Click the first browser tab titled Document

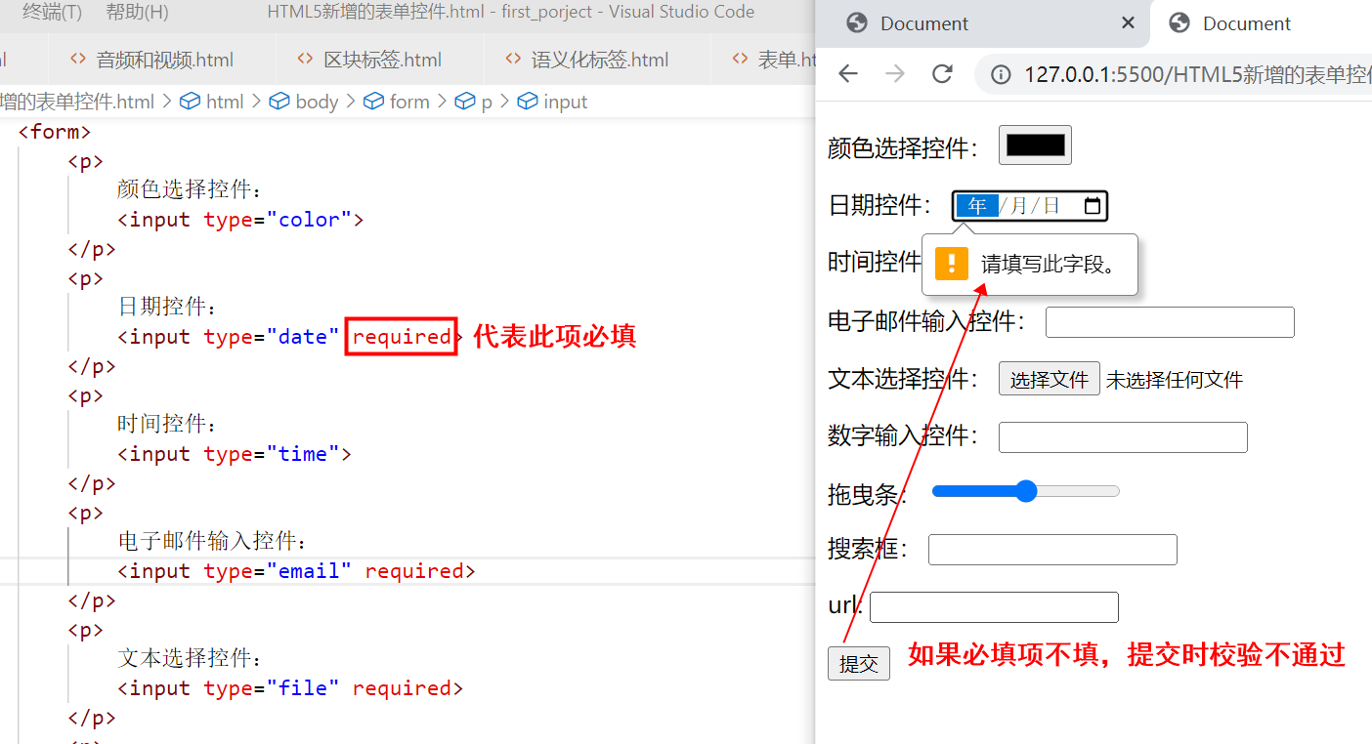(x=982, y=23)
